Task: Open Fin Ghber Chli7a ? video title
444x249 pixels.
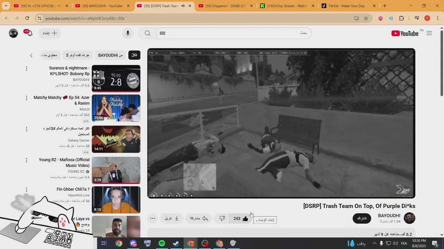Action: coord(73,189)
